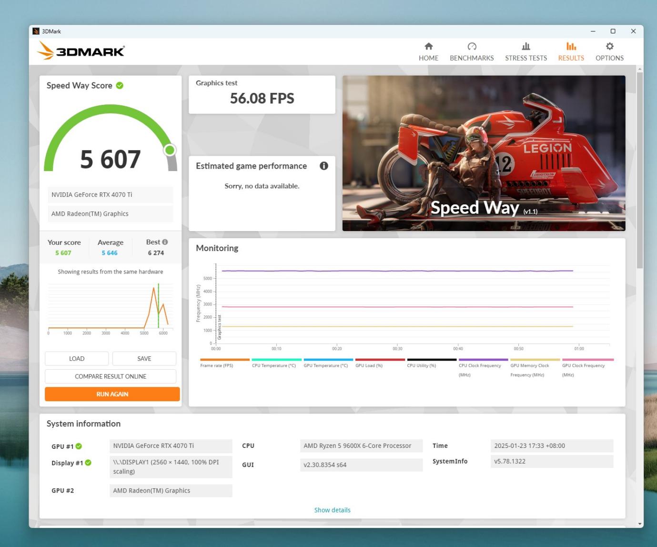Click the GPU #1 green checkmark
Viewport: 657px width, 547px height.
click(x=79, y=446)
